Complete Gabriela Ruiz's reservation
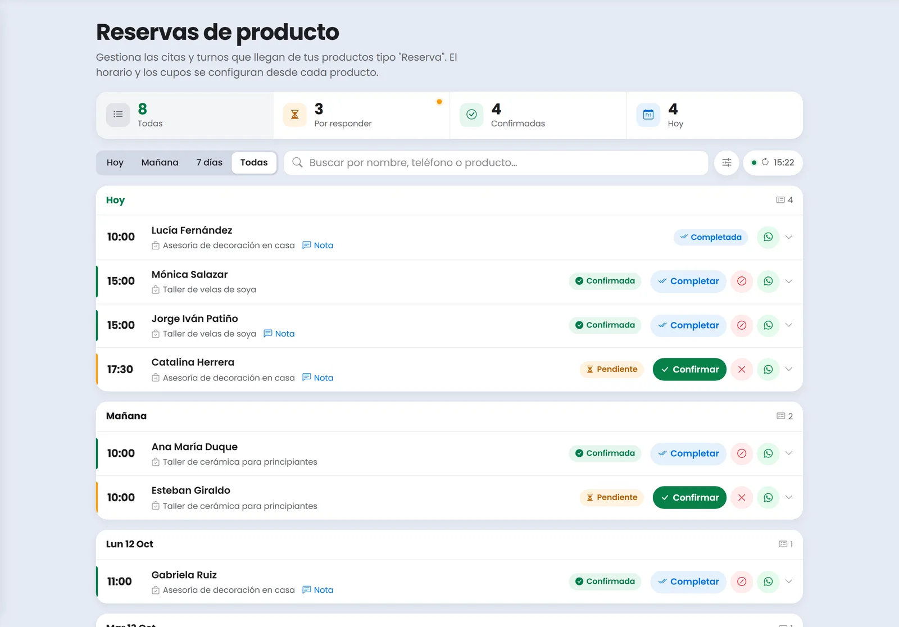The width and height of the screenshot is (899, 627). 688,581
